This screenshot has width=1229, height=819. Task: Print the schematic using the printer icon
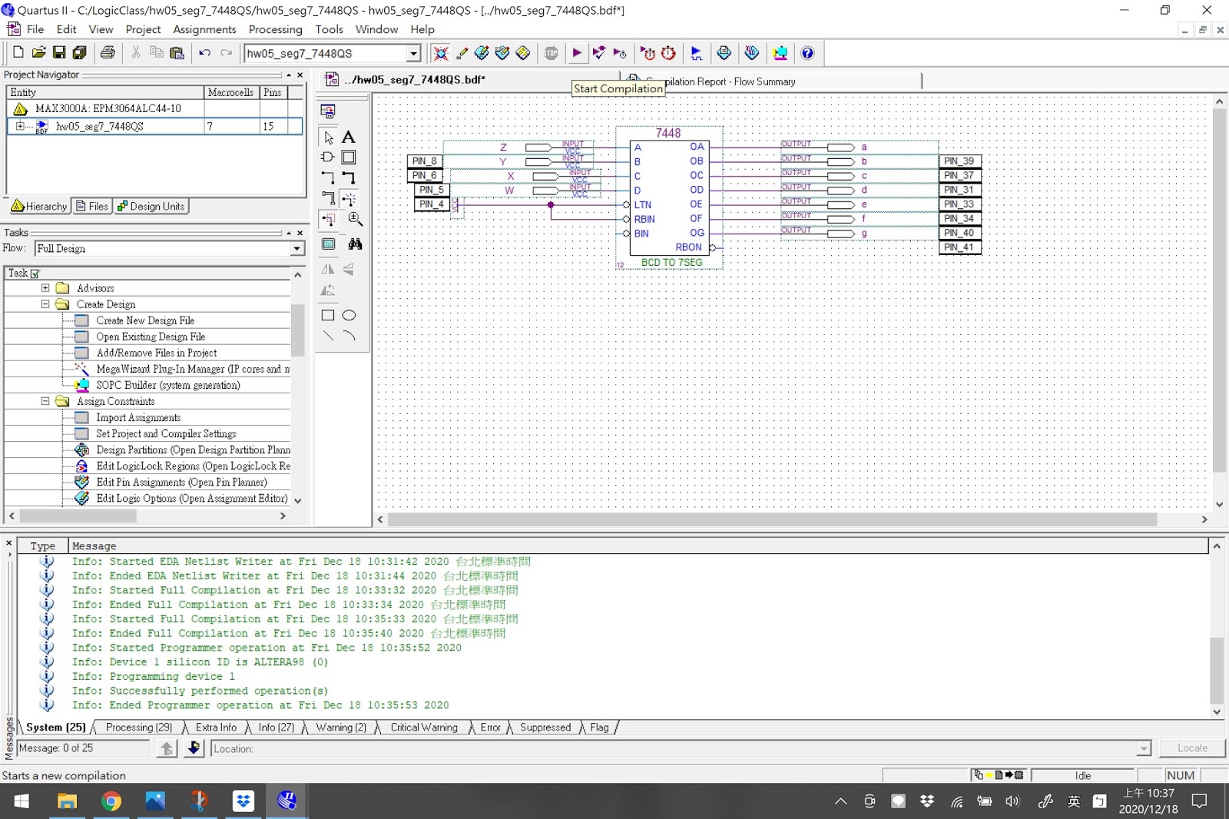pyautogui.click(x=108, y=52)
